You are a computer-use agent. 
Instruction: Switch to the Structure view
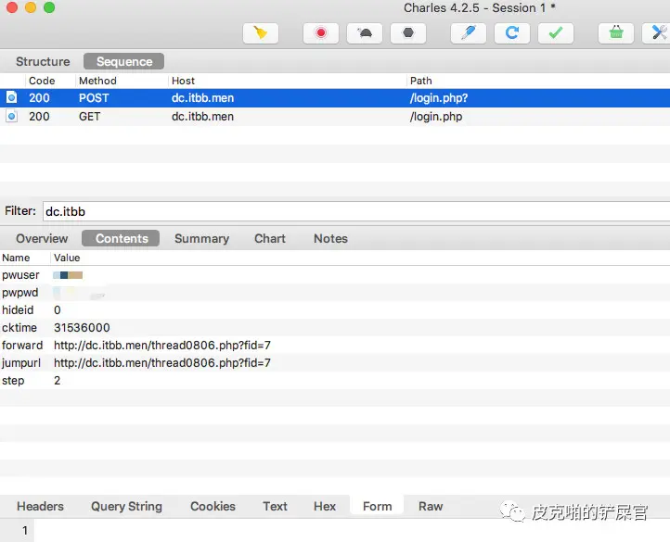pos(43,61)
